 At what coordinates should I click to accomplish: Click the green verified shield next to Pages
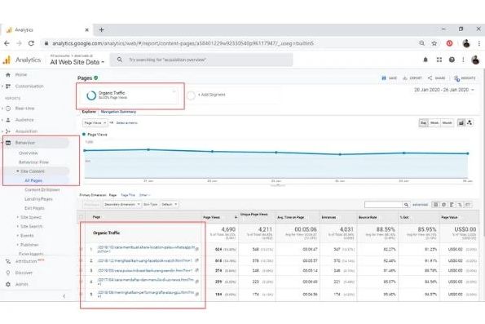tap(96, 78)
